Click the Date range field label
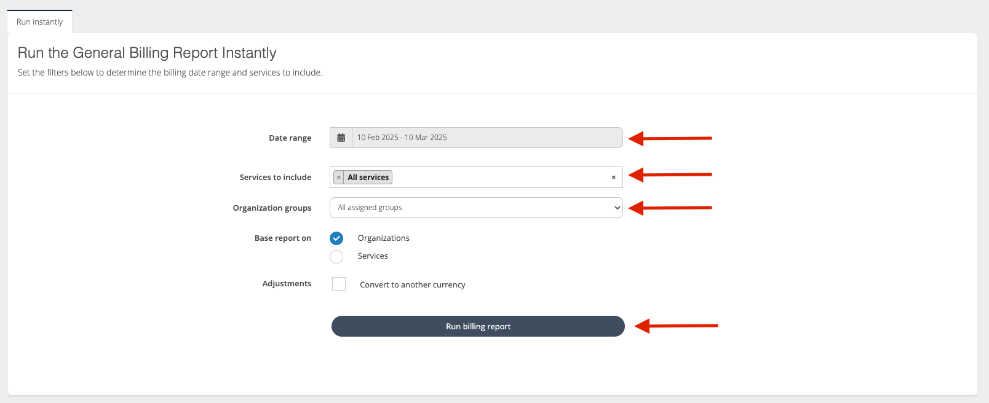The image size is (989, 403). 290,138
